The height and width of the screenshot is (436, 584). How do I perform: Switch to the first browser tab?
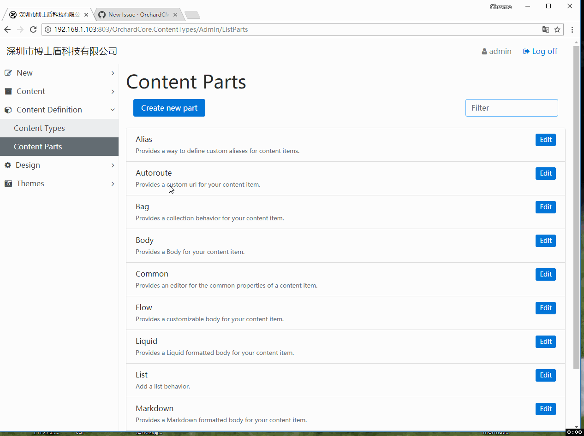click(48, 15)
